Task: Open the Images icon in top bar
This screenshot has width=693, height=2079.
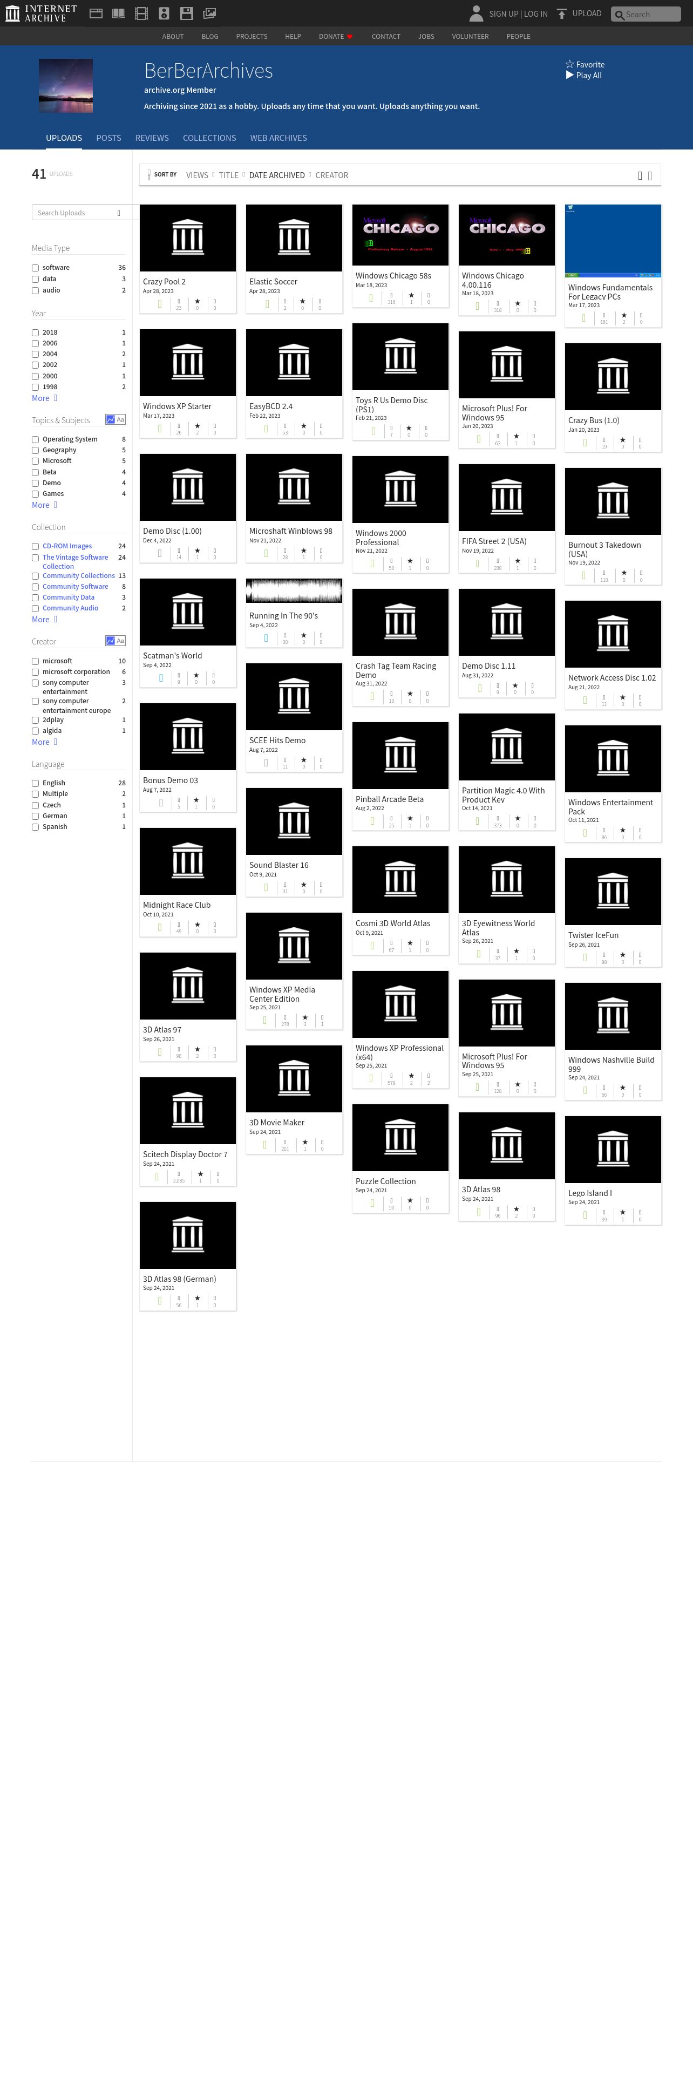Action: coord(209,13)
